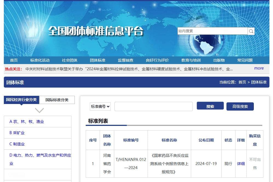Click the 现行 status cell
This screenshot has height=182, width=273.
(228, 164)
